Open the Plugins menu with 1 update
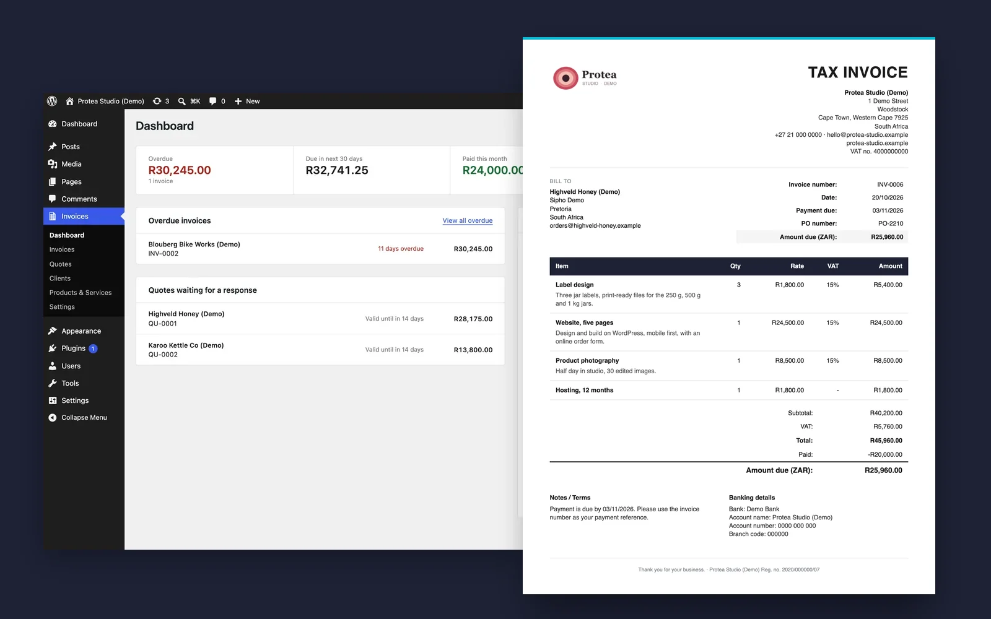This screenshot has height=619, width=991. (x=84, y=348)
